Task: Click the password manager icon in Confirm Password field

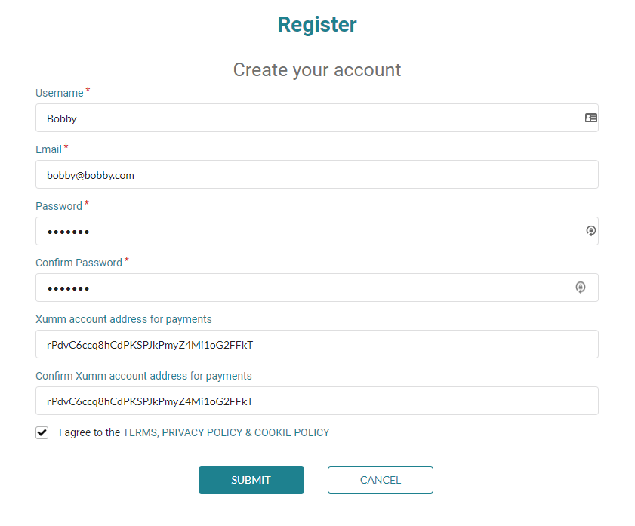Action: point(581,288)
